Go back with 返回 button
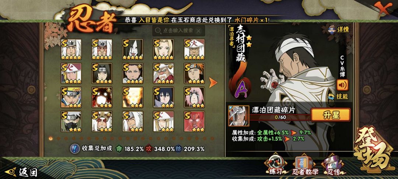This screenshot has width=398, height=179. [21, 172]
